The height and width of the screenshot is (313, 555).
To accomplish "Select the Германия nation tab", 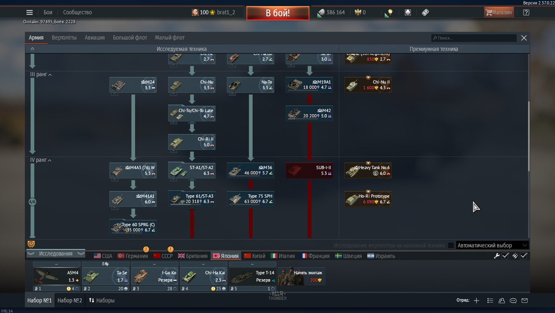I will click(x=133, y=256).
